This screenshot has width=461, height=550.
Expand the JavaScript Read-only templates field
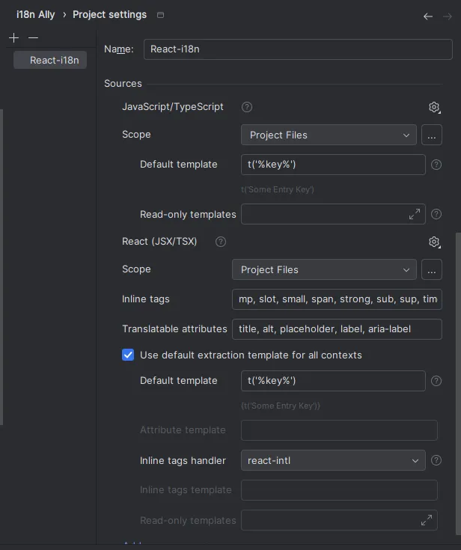pos(415,214)
